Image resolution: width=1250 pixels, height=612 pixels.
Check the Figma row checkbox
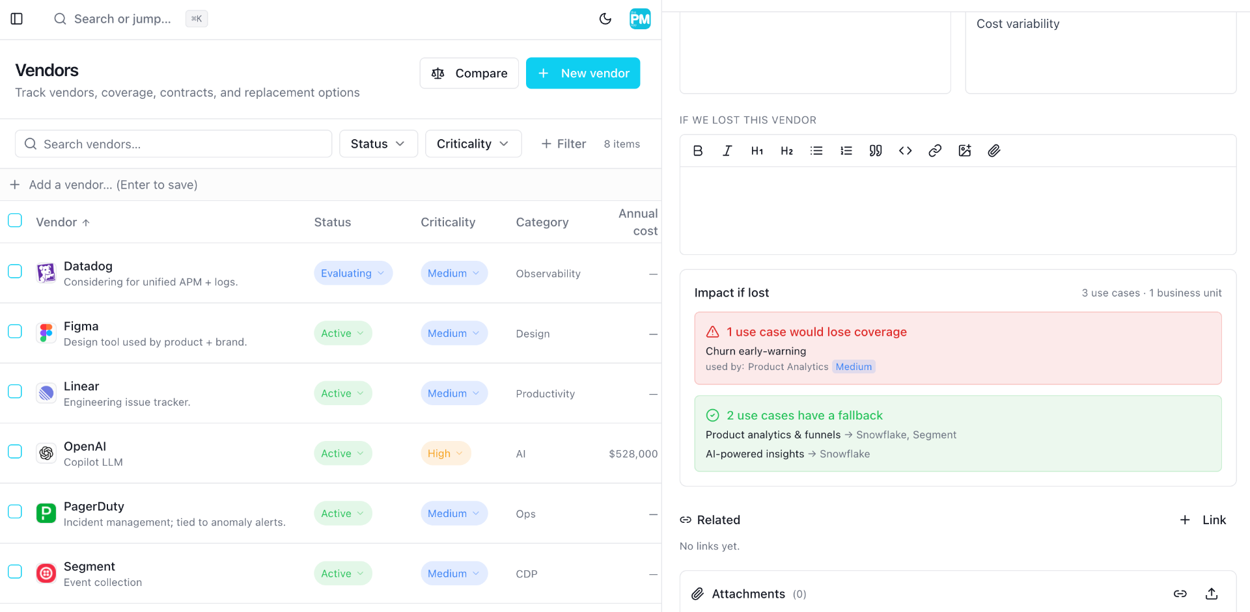(15, 331)
